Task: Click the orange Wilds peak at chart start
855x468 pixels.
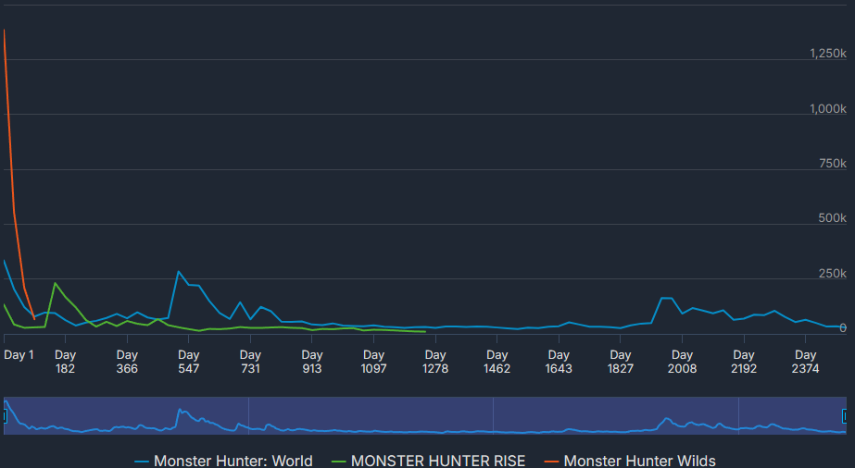Action: coord(5,30)
